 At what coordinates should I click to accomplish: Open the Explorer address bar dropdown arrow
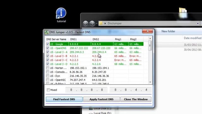click(x=198, y=23)
